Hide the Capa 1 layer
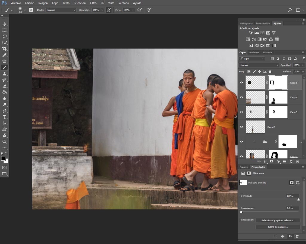 pos(241,156)
